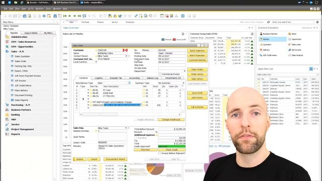Click the Gross Profit button

pos(197,93)
